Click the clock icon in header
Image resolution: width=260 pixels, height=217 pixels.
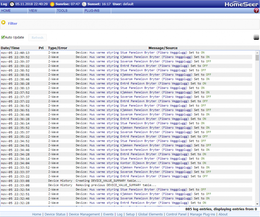click(12, 4)
